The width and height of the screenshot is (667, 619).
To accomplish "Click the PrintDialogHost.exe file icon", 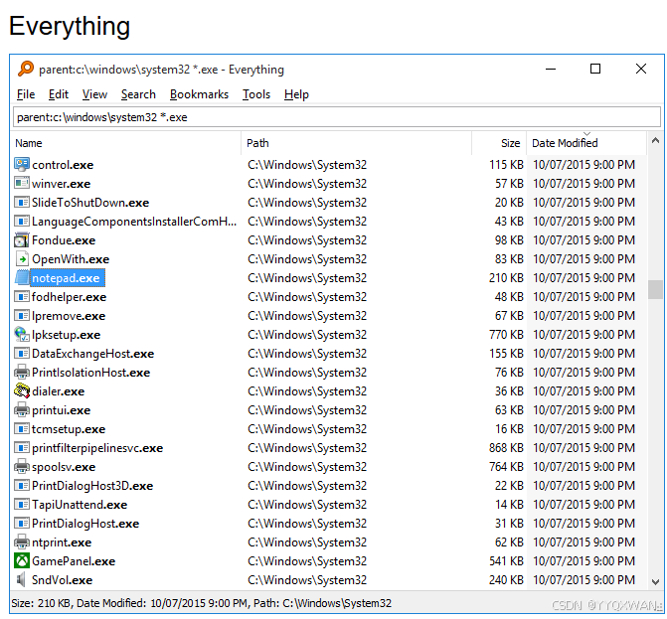I will point(22,523).
